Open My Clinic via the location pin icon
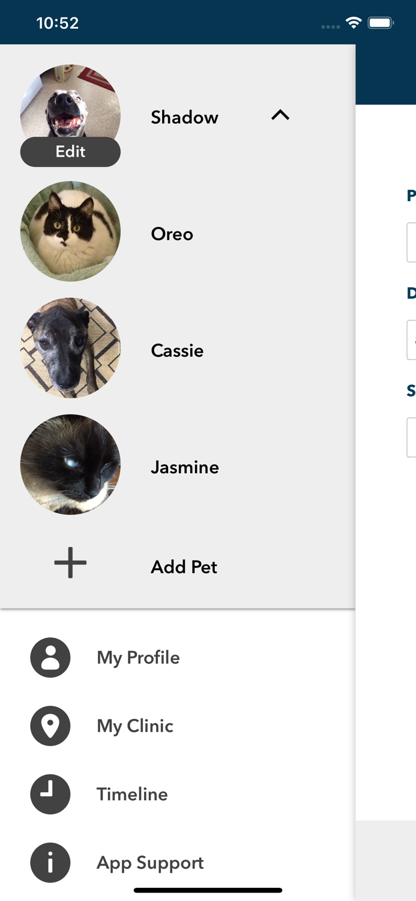Viewport: 416px width, 901px height. [x=50, y=726]
